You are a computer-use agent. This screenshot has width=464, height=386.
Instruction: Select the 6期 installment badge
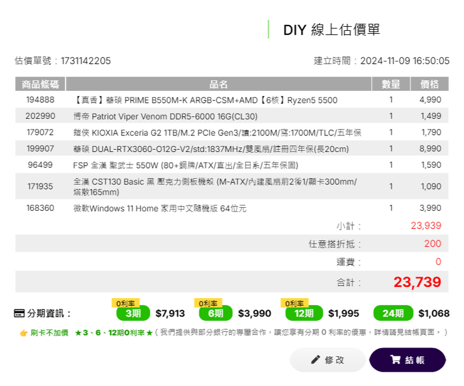[x=216, y=313]
